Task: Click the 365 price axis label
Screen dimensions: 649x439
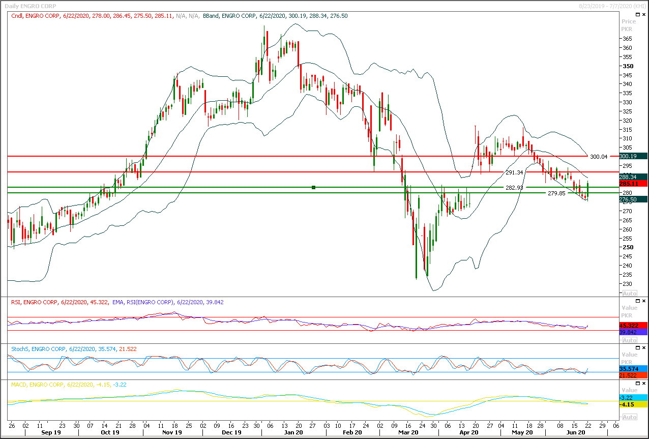Action: [628, 39]
